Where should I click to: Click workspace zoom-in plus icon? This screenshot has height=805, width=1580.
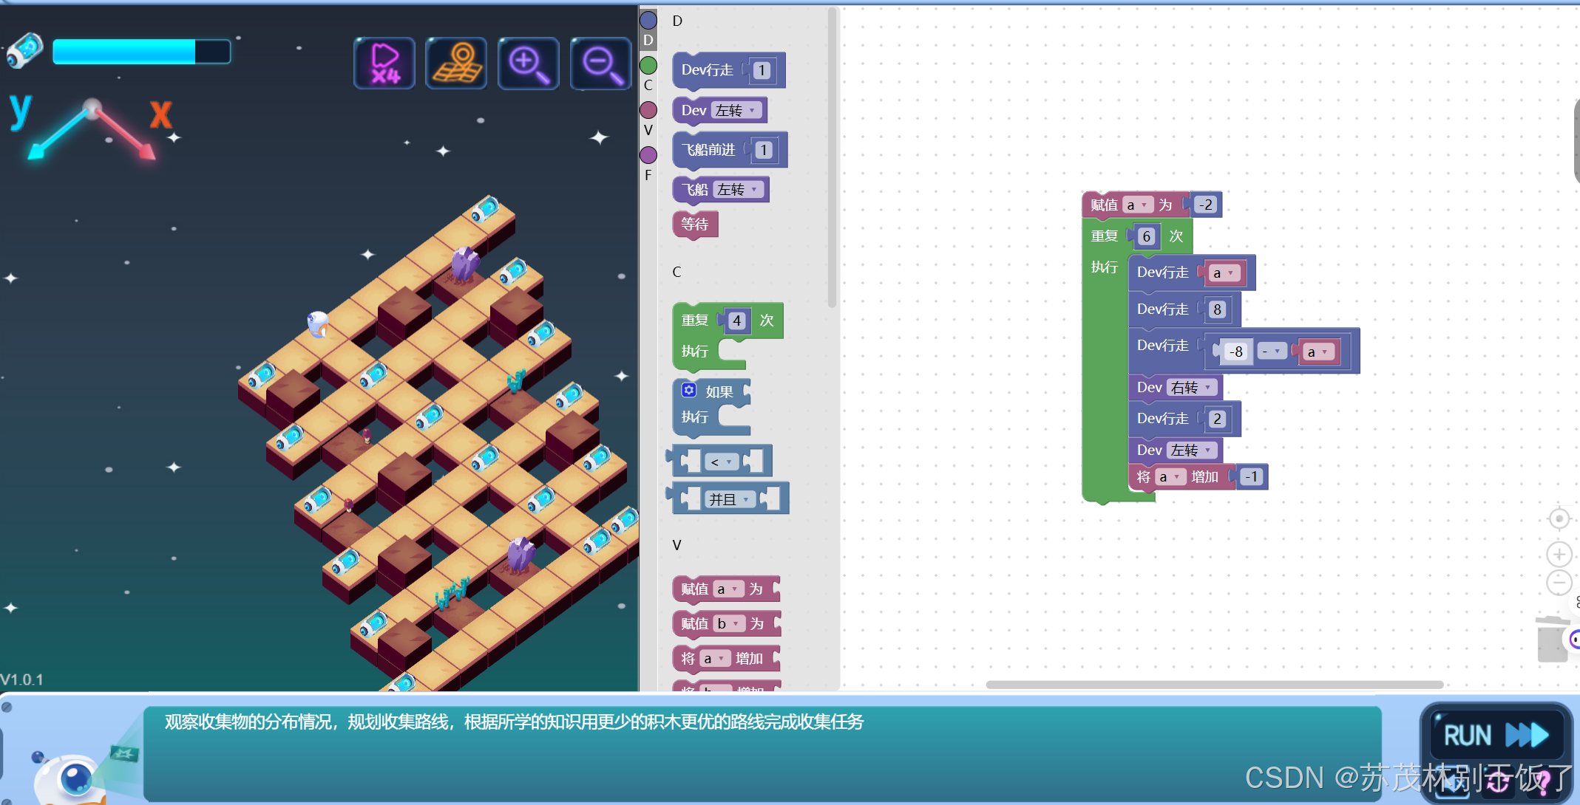pyautogui.click(x=1559, y=554)
